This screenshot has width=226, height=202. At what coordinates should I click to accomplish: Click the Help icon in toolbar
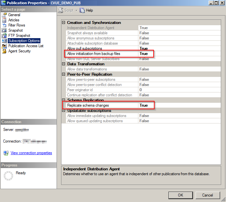click(82, 10)
